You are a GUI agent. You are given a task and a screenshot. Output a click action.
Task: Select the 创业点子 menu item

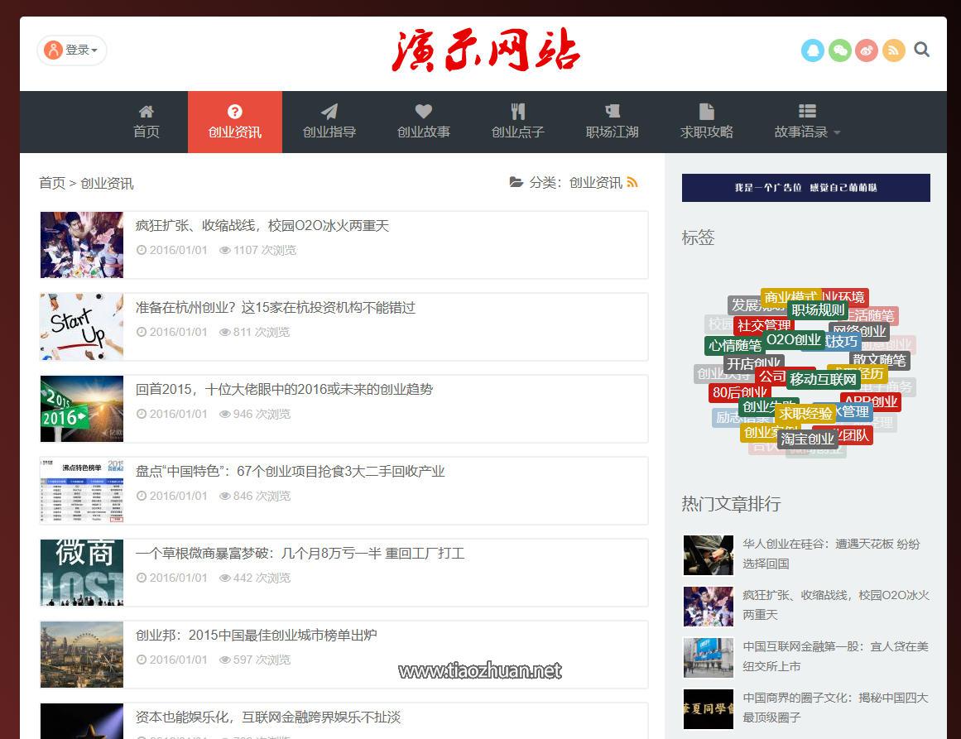pos(518,122)
